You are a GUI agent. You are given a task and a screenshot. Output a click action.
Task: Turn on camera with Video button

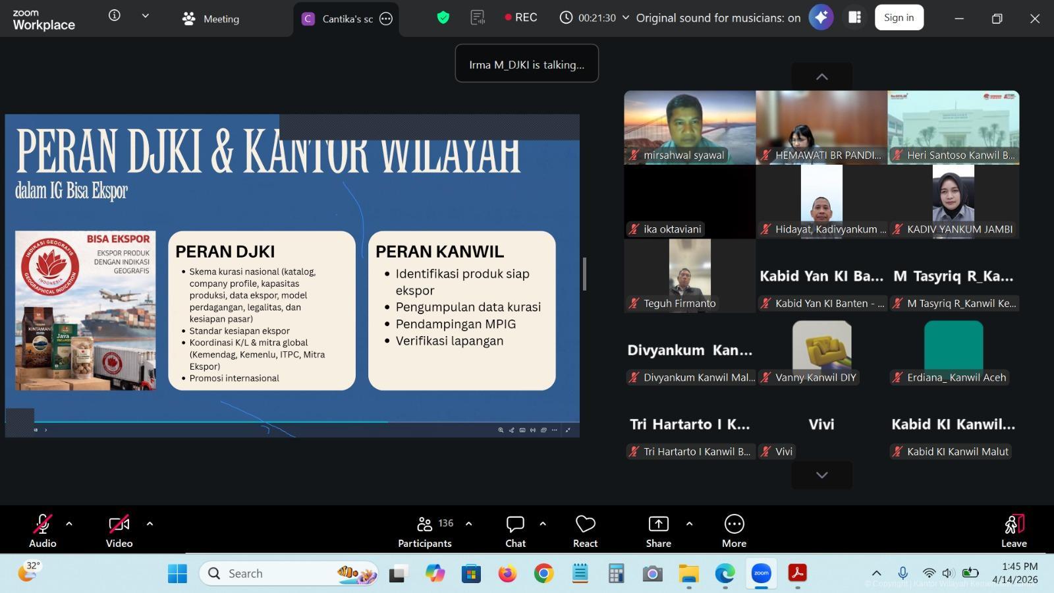[119, 531]
